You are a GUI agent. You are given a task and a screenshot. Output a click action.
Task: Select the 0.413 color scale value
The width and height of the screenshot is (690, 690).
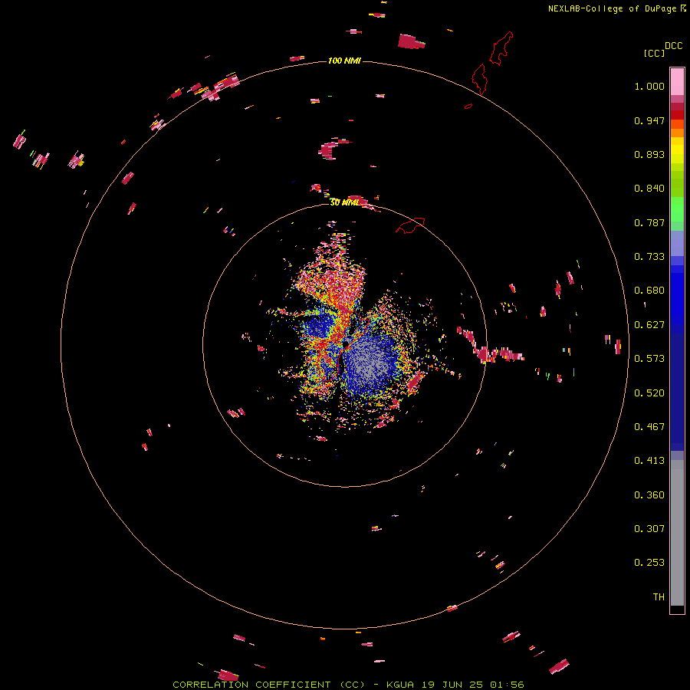649,461
